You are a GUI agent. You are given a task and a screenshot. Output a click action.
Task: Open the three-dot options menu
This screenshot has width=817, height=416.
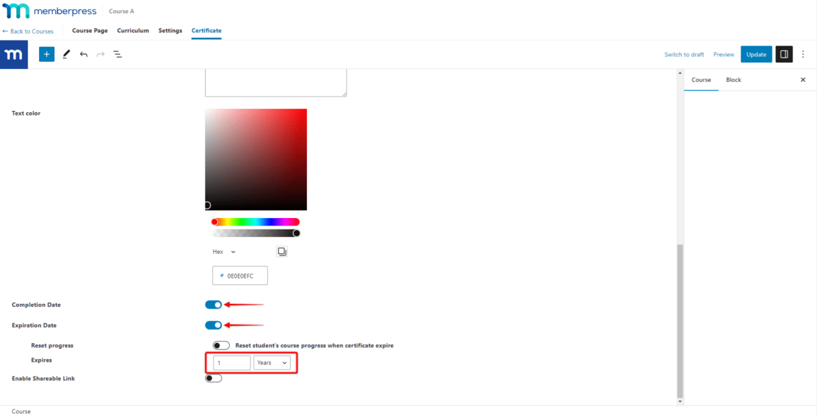pos(803,54)
